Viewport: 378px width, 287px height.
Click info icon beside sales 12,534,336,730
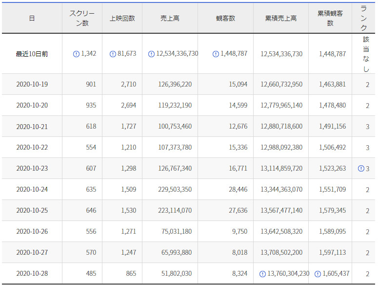coord(151,54)
